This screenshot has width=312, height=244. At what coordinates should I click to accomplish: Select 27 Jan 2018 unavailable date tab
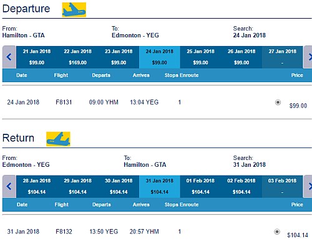282,57
